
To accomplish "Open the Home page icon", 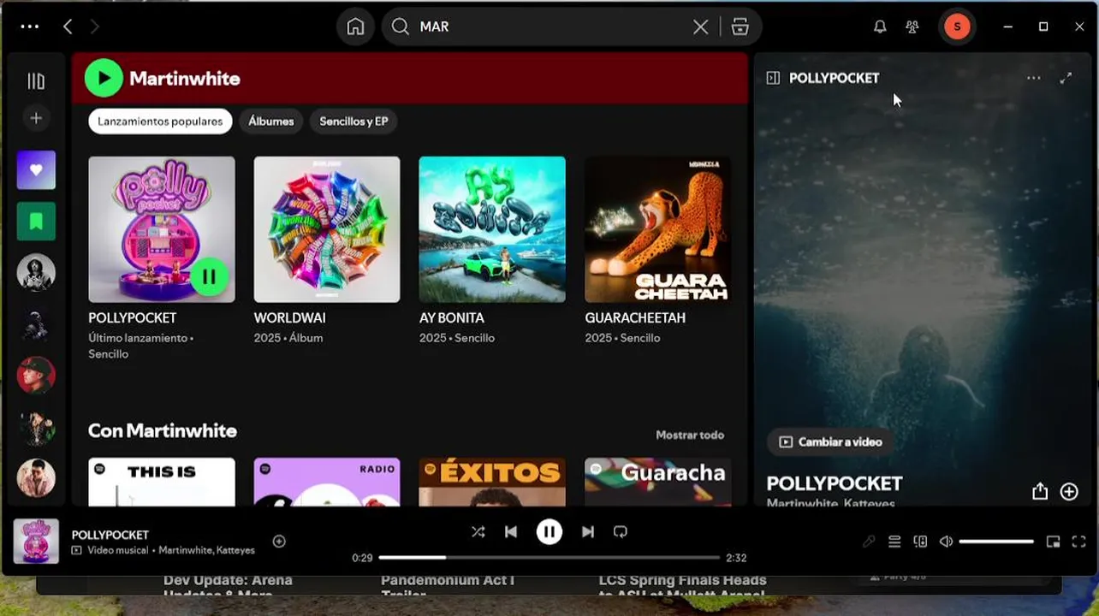I will point(355,27).
